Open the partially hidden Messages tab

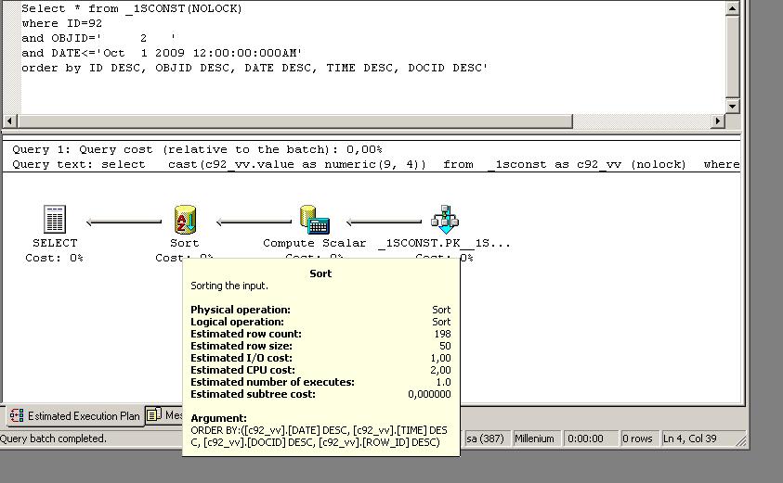pos(165,416)
